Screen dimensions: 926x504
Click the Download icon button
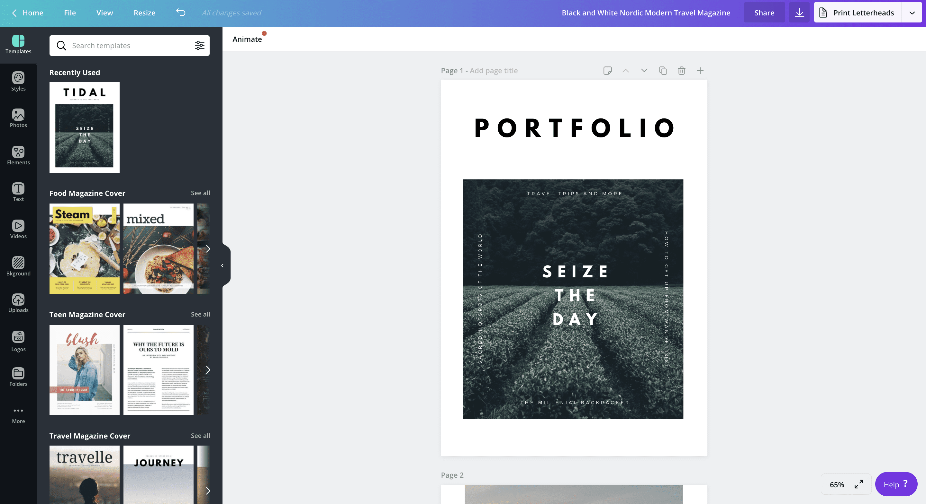tap(800, 12)
